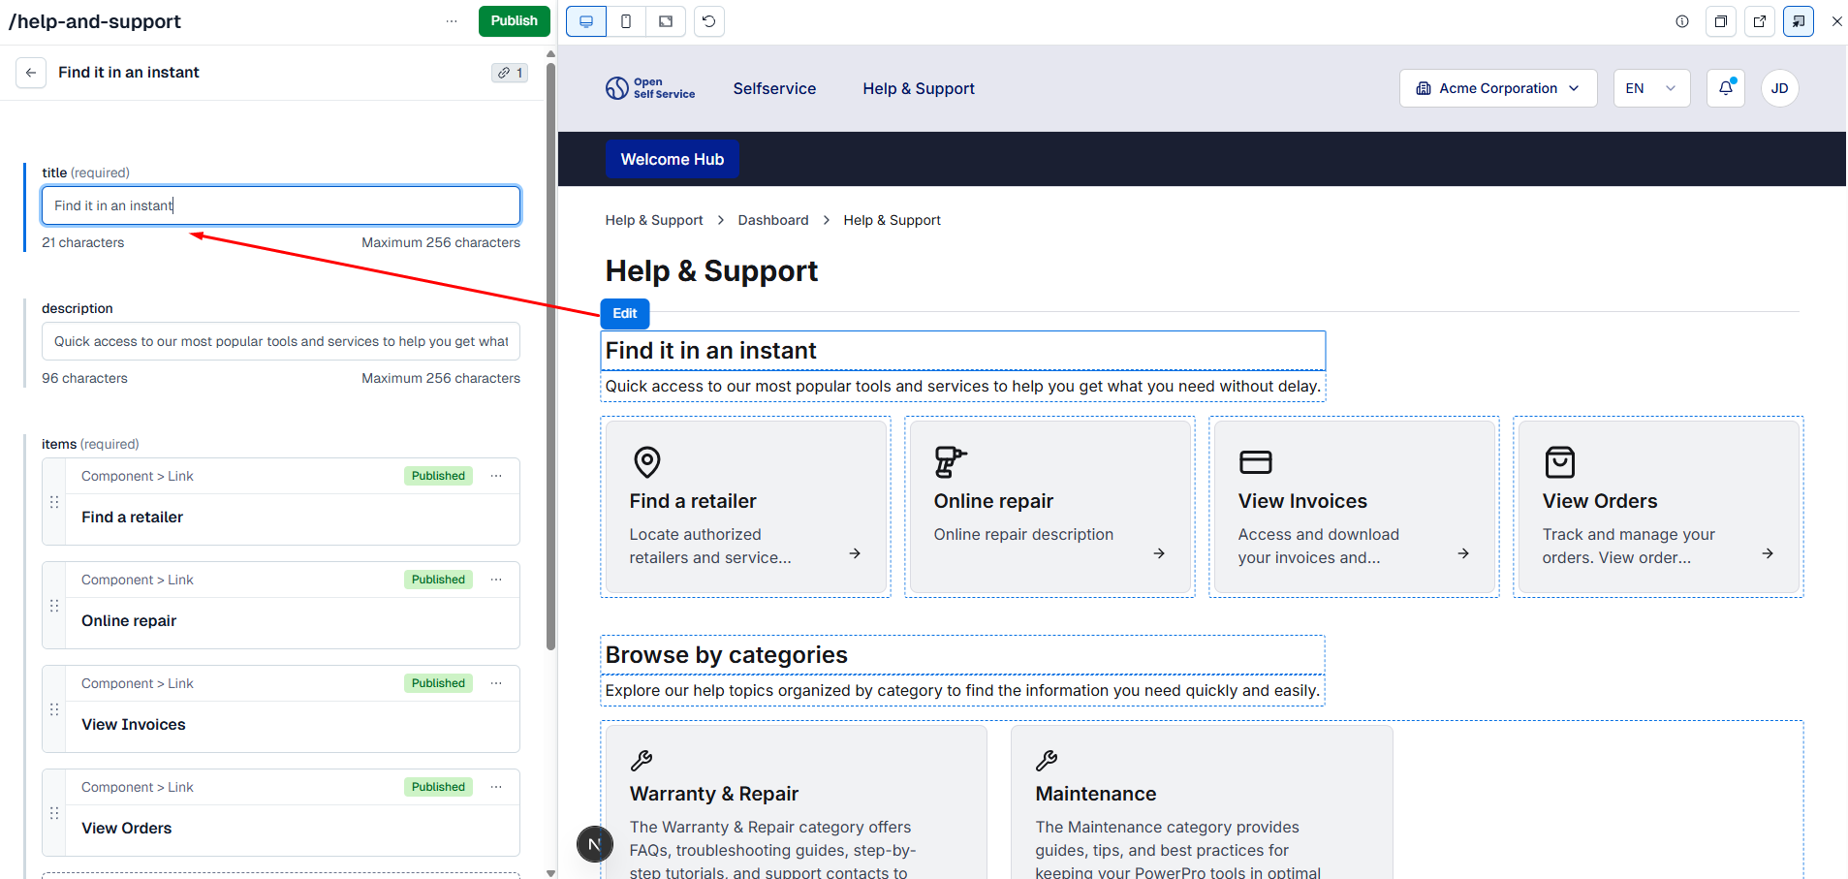Select the Welcome Hub tab
This screenshot has height=879, width=1848.
click(672, 159)
